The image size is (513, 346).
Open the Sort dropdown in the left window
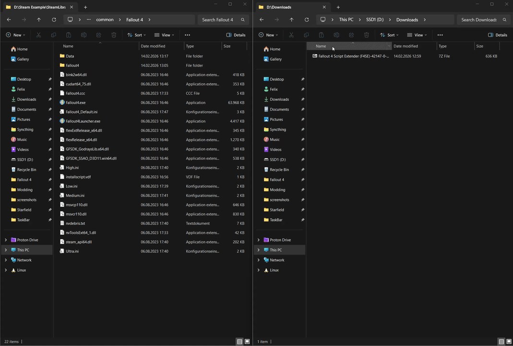[138, 35]
